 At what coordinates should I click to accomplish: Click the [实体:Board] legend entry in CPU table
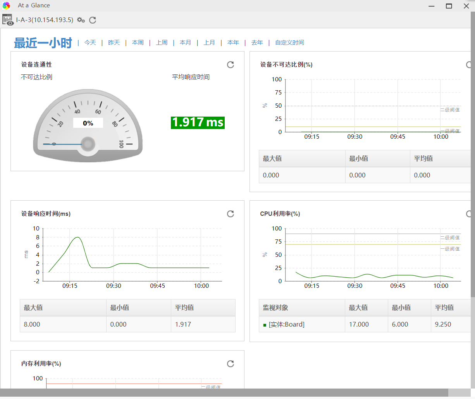point(286,325)
